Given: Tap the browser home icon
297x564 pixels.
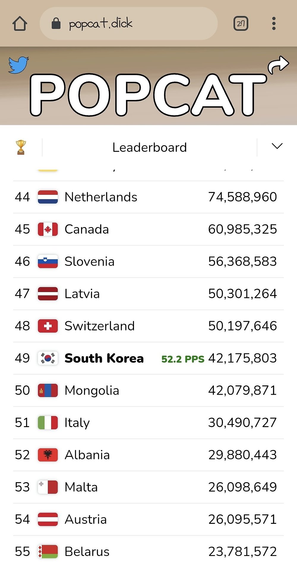Looking at the screenshot, I should [20, 24].
